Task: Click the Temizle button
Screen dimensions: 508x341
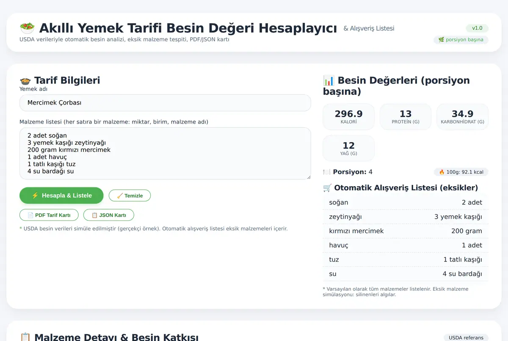Action: coord(130,195)
